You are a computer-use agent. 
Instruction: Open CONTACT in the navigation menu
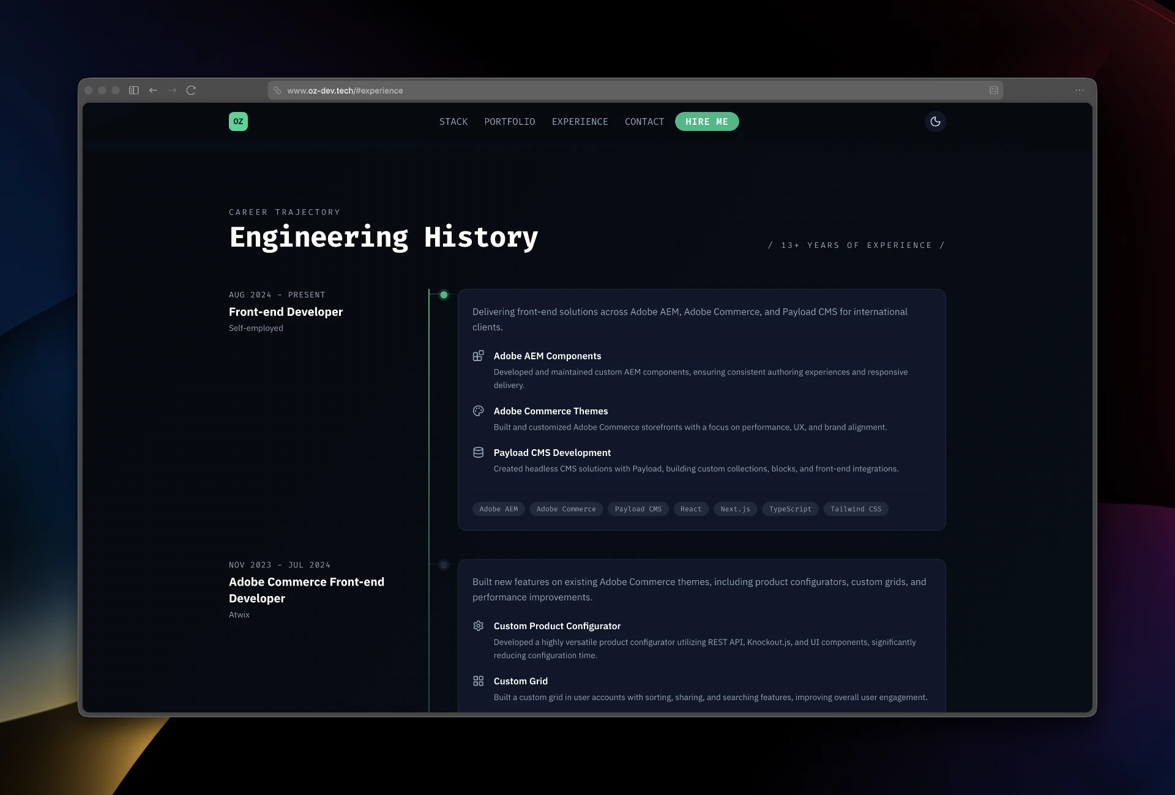644,121
